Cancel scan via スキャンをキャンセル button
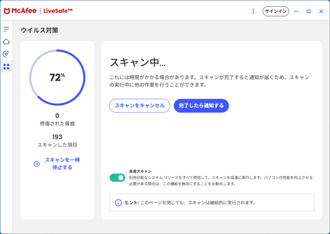The height and width of the screenshot is (234, 330). 140,106
